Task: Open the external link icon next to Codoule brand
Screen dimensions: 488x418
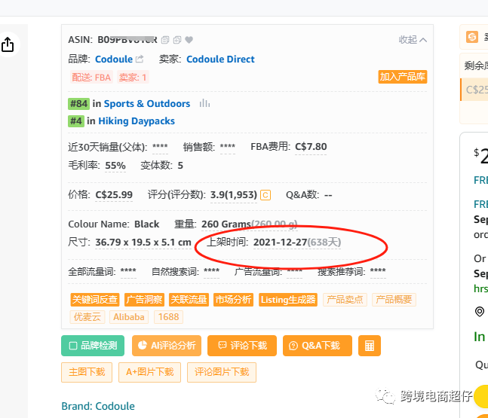Action: tap(140, 59)
